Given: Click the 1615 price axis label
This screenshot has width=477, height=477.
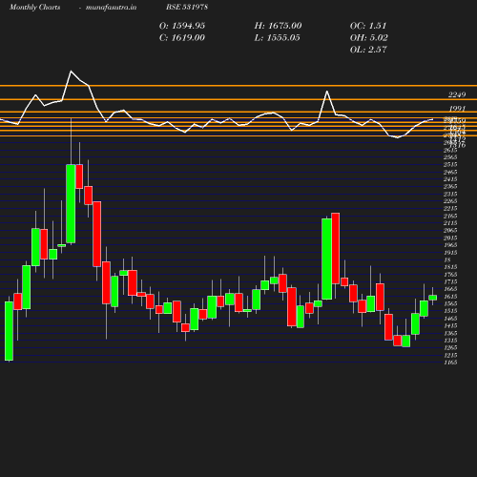Looking at the screenshot, I should point(450,297).
